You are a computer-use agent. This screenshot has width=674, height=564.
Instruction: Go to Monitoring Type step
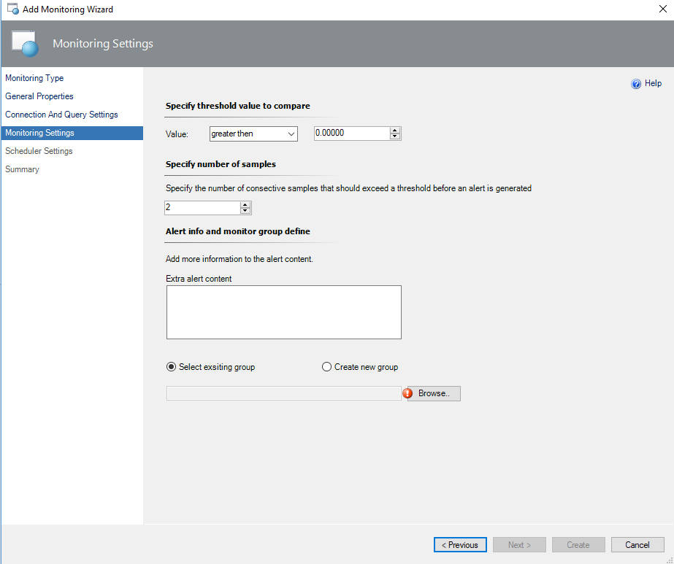34,78
